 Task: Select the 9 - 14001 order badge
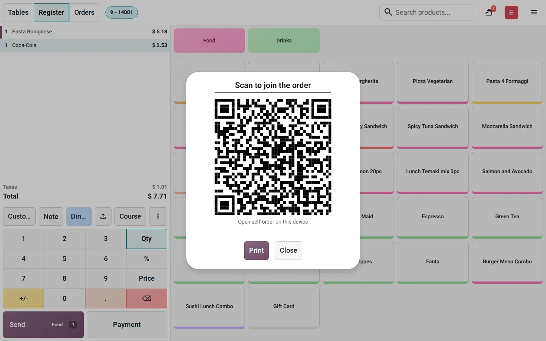click(122, 13)
